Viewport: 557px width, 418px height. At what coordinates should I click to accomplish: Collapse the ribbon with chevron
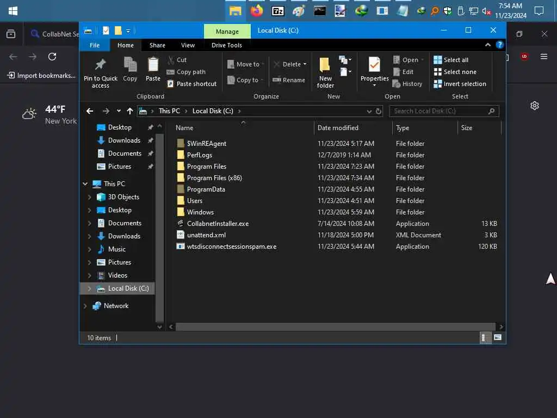[x=488, y=45]
